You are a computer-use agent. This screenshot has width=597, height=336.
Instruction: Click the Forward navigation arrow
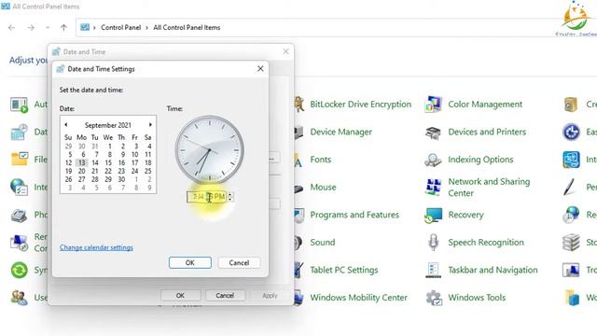[x=31, y=27]
